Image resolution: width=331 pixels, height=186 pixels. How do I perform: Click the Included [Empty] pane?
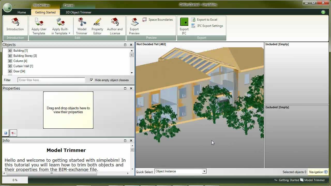[x=297, y=73]
